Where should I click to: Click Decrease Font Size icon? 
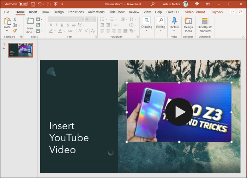tap(86, 31)
